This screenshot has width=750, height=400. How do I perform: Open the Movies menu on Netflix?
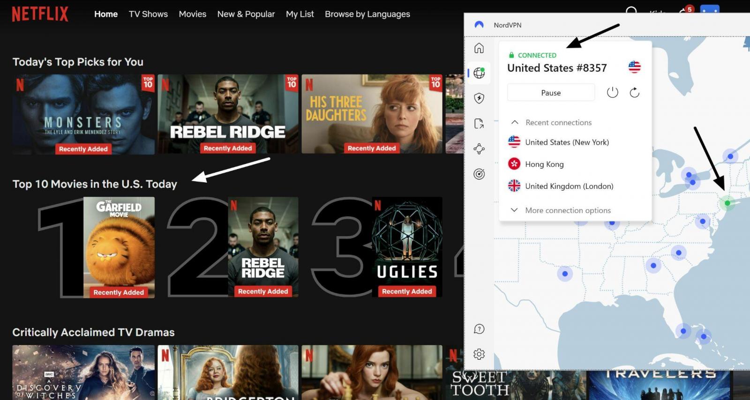tap(192, 14)
